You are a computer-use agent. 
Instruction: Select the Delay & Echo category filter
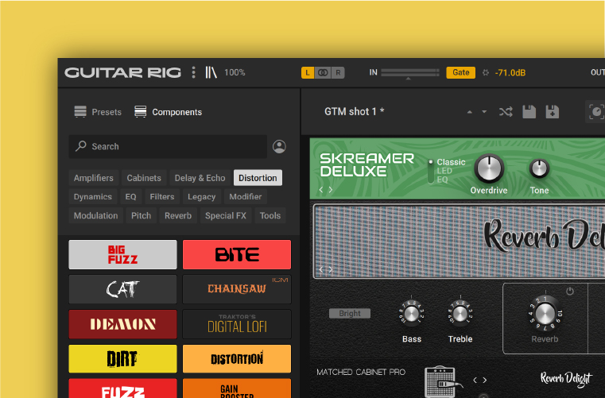[200, 178]
